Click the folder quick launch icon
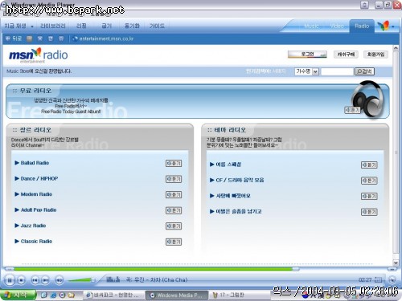This screenshot has width=402, height=301. click(x=71, y=295)
